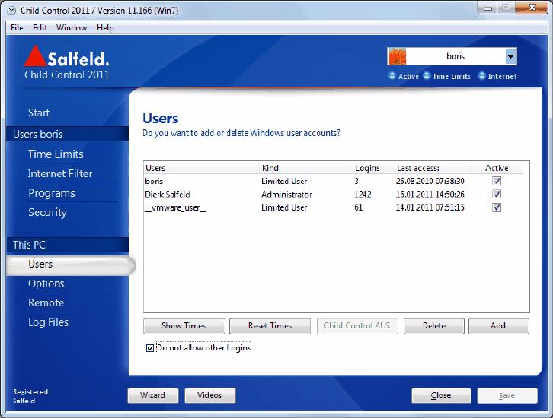Viewport: 553px width, 418px height.
Task: Click the Reset Times button
Action: tap(270, 326)
